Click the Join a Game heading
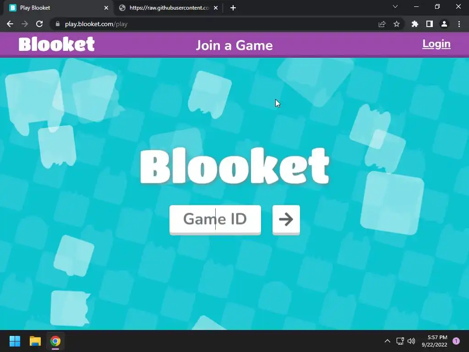Viewport: 469px width, 352px height. tap(234, 45)
